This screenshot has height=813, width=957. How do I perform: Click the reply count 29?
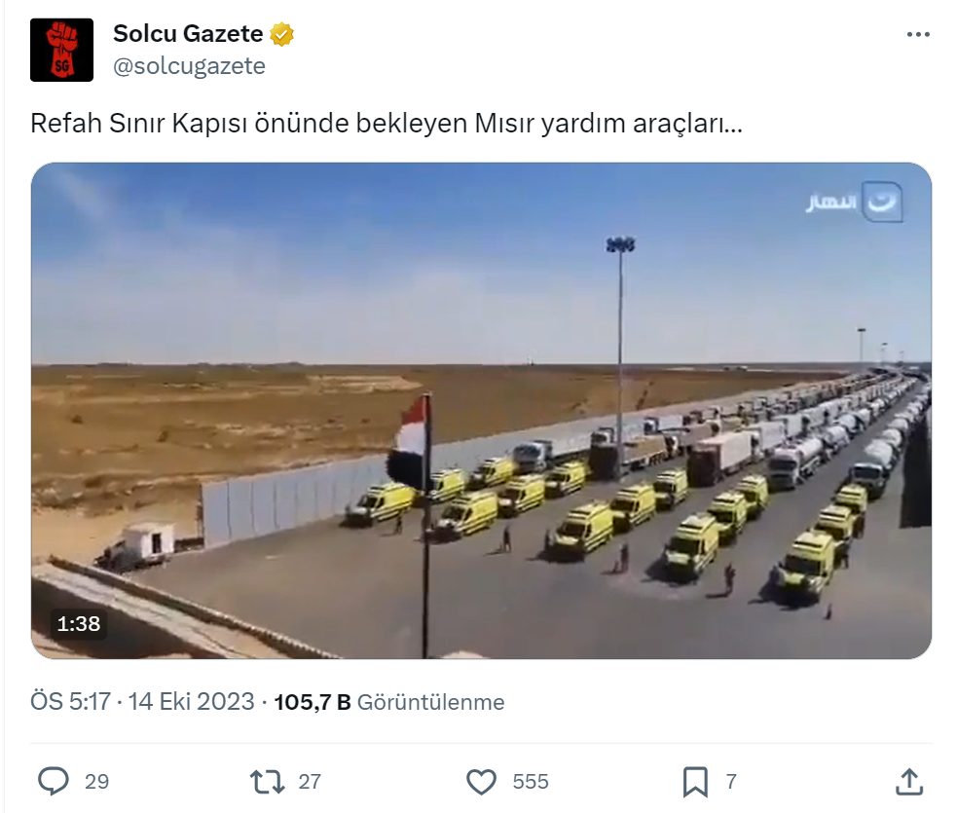(97, 782)
